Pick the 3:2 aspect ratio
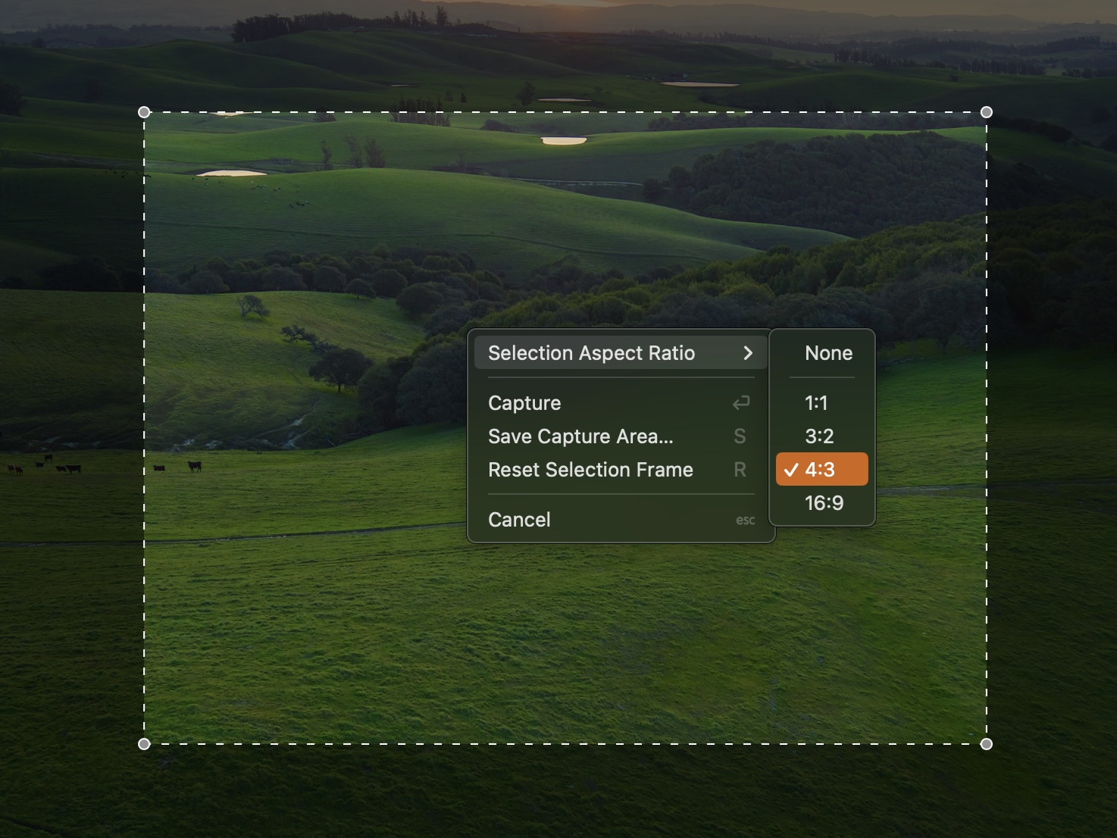The image size is (1117, 838). tap(822, 436)
